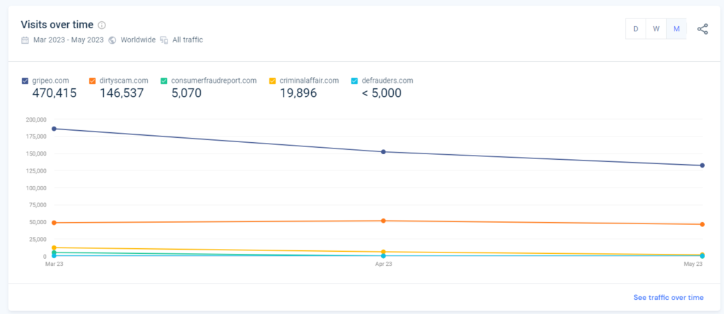This screenshot has height=314, width=724.
Task: Click gripeo.com data point at Apr 23
Action: coord(383,151)
